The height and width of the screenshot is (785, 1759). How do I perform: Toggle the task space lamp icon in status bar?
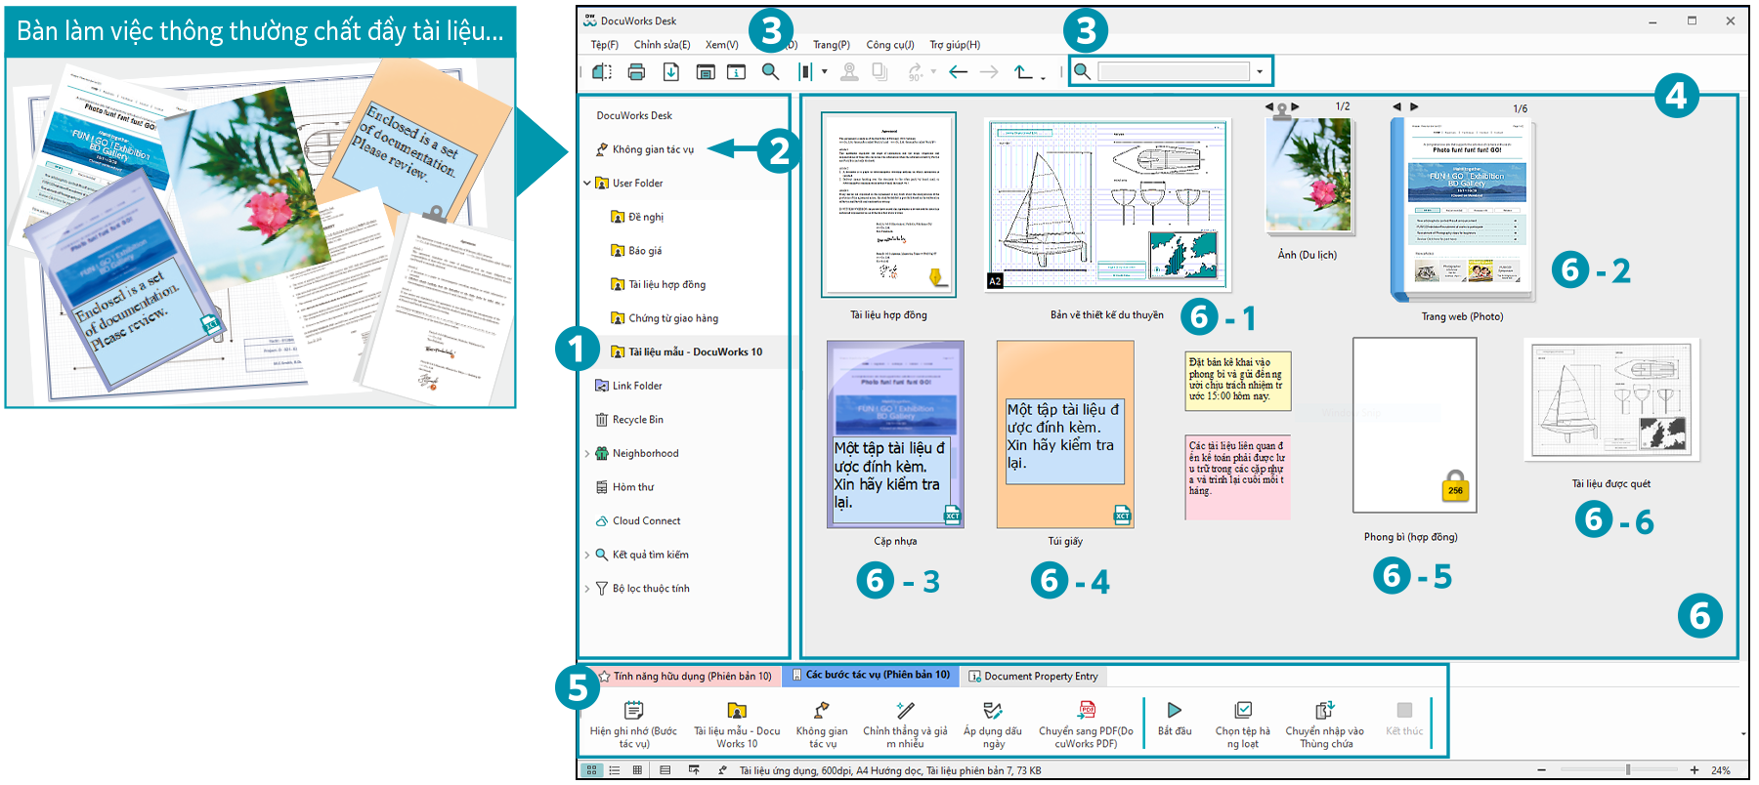(x=722, y=770)
